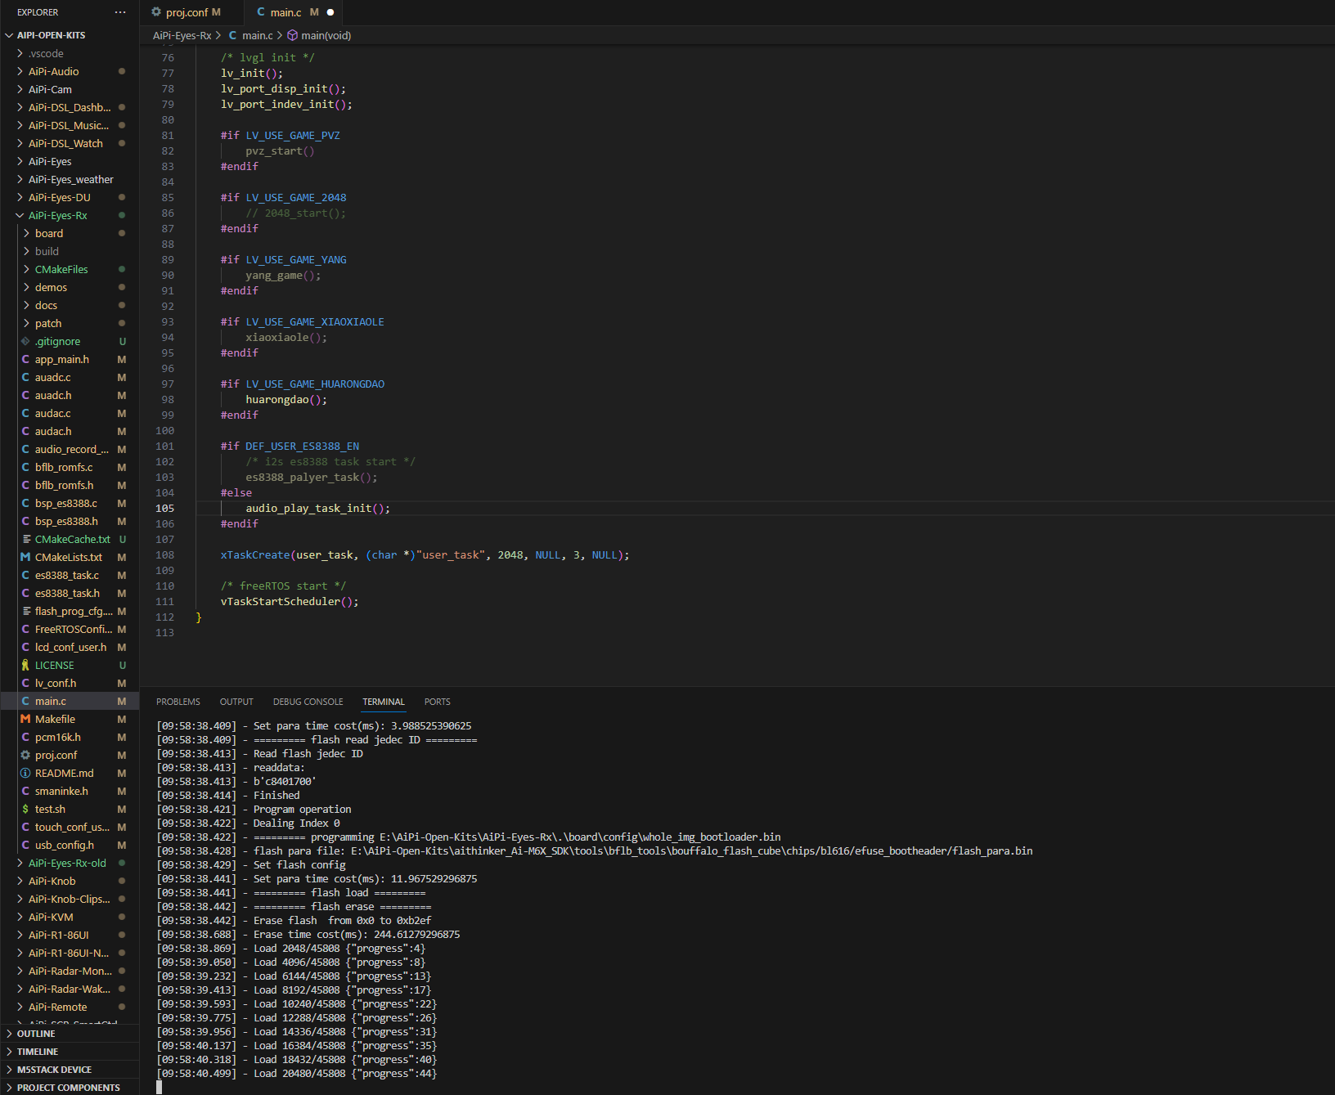
Task: Click the CMakeCache.txt text file icon
Action: pos(26,539)
